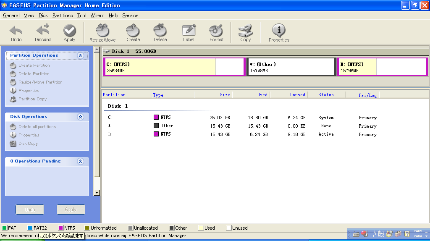Sort by the Unused column header
This screenshot has height=241, width=430.
point(289,94)
